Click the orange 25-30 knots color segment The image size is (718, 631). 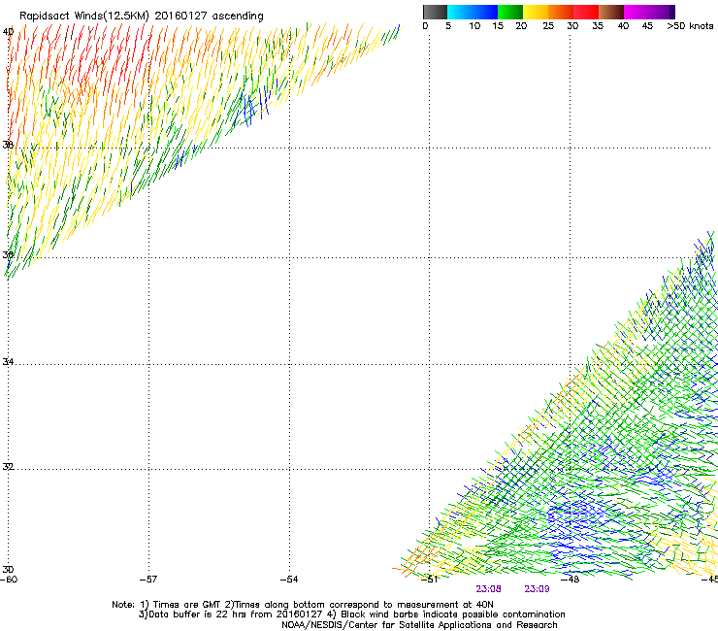pyautogui.click(x=561, y=12)
